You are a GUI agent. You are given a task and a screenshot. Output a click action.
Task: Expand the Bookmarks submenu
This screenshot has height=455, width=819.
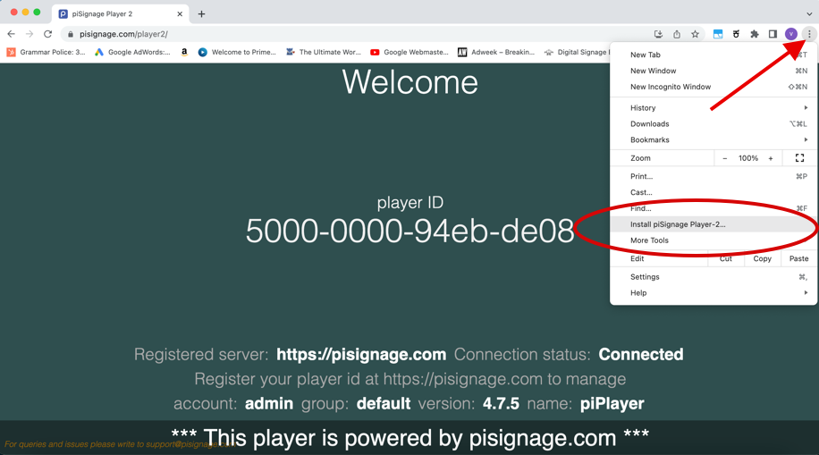713,140
